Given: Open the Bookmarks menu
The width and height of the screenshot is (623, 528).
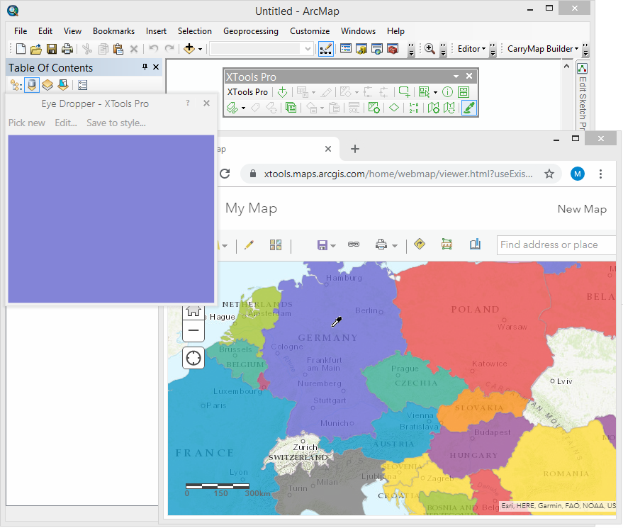Looking at the screenshot, I should (113, 31).
